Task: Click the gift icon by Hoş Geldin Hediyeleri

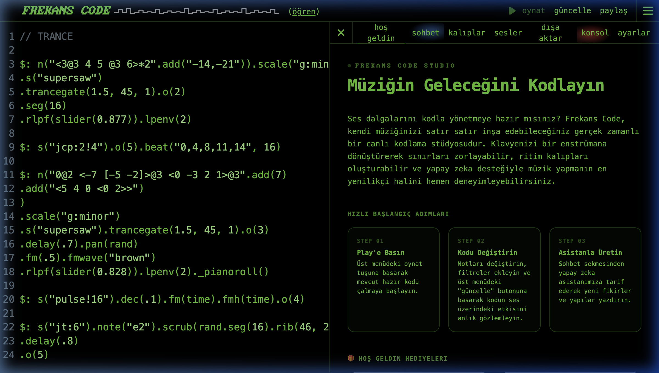Action: tap(351, 358)
